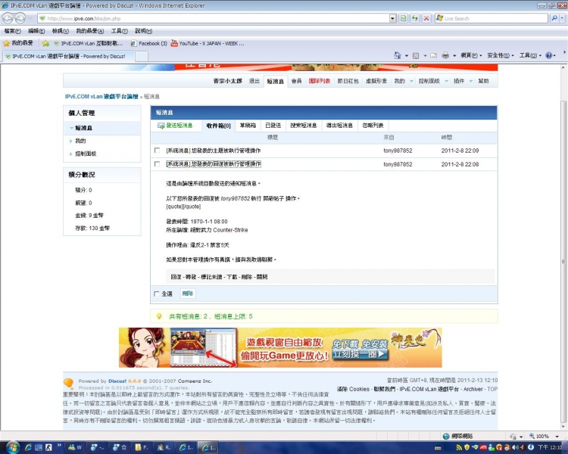Expand the Print dropdown arrow

pyautogui.click(x=454, y=55)
